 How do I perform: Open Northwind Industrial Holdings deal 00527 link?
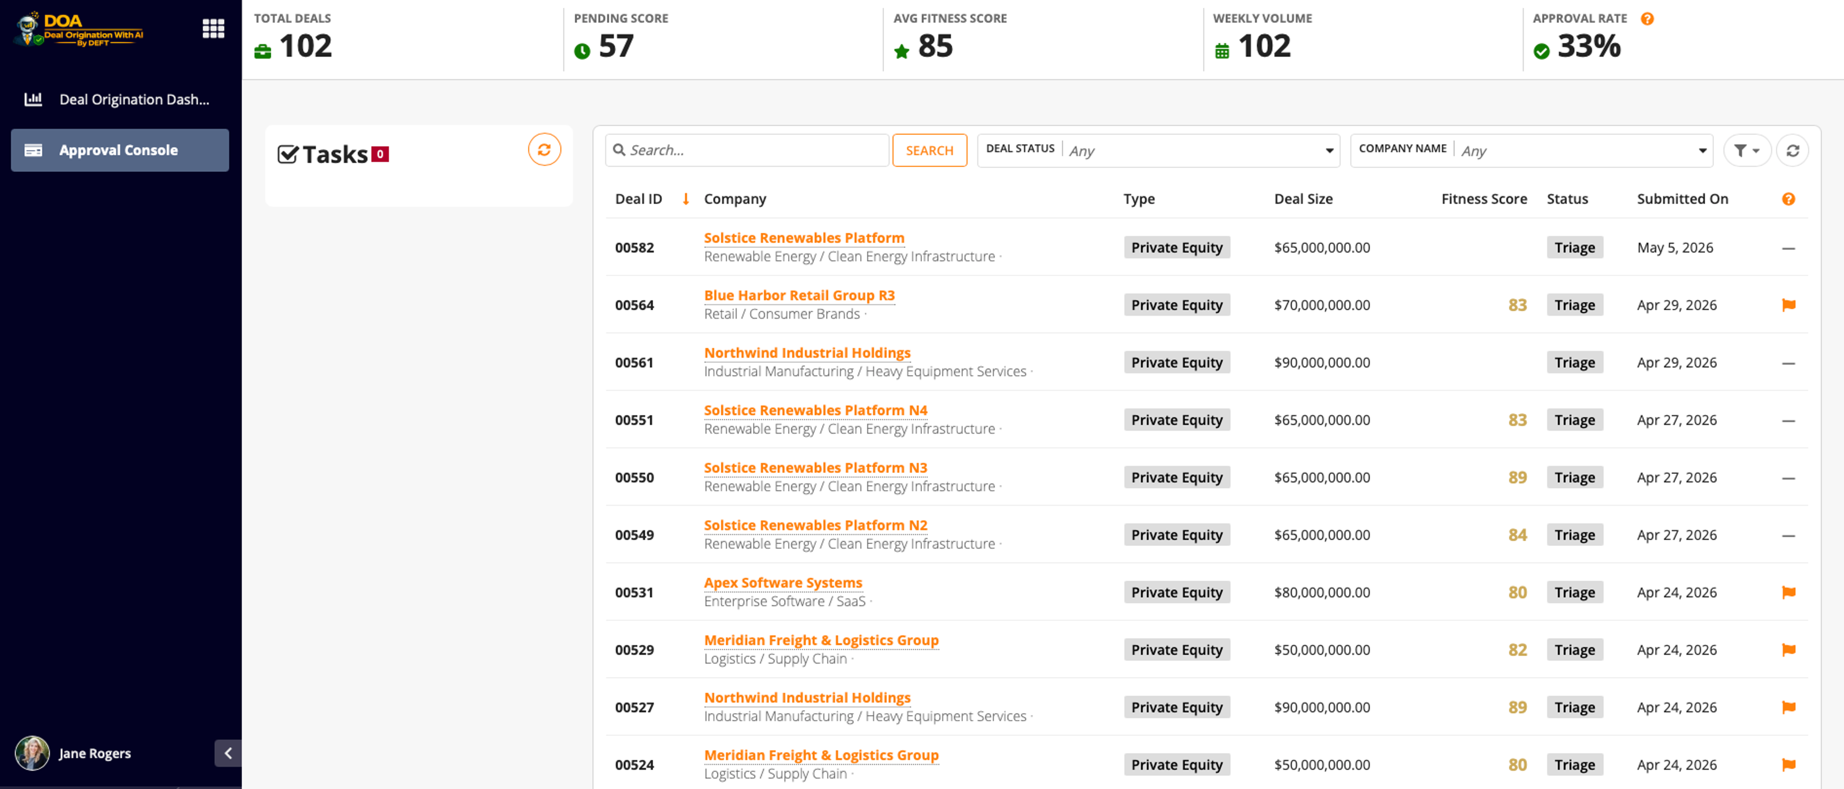(x=807, y=697)
